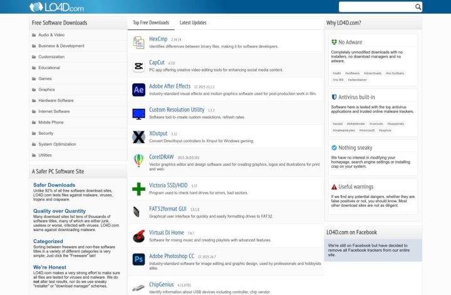Click the Categorized heading

pos(48,241)
